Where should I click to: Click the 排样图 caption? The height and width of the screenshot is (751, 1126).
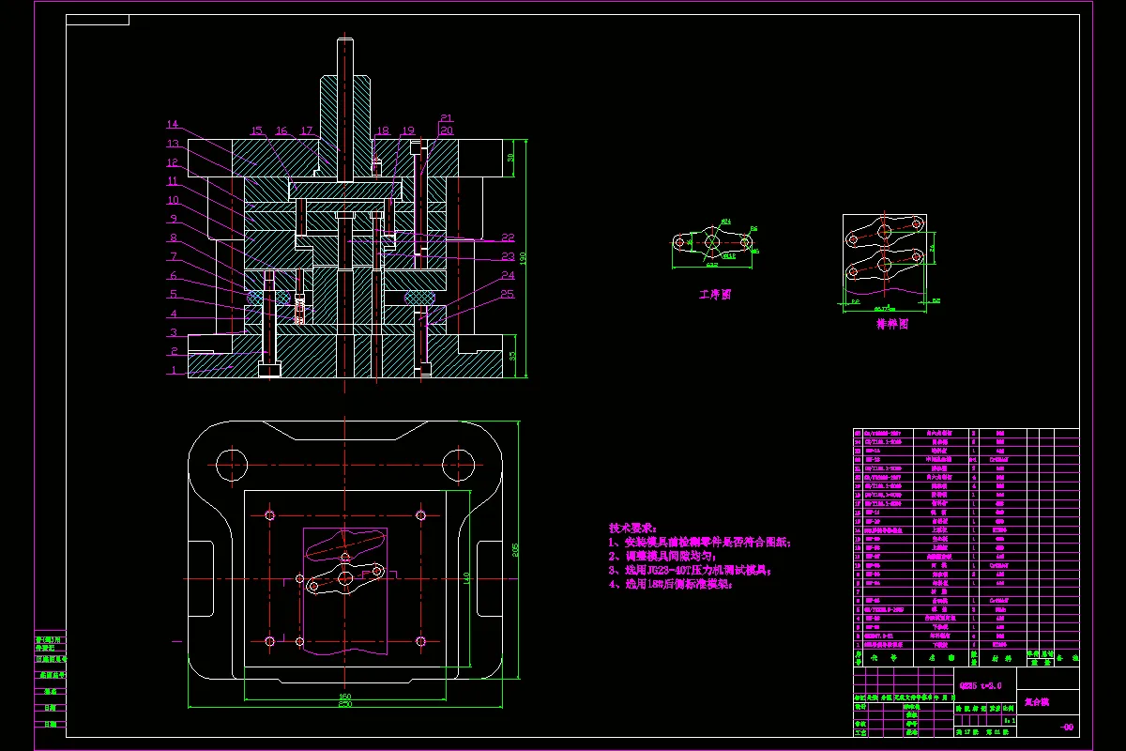click(892, 324)
